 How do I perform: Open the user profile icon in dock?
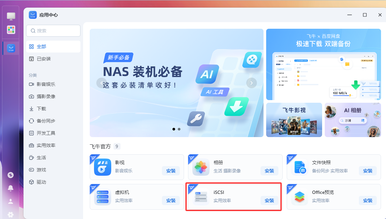[11, 201]
